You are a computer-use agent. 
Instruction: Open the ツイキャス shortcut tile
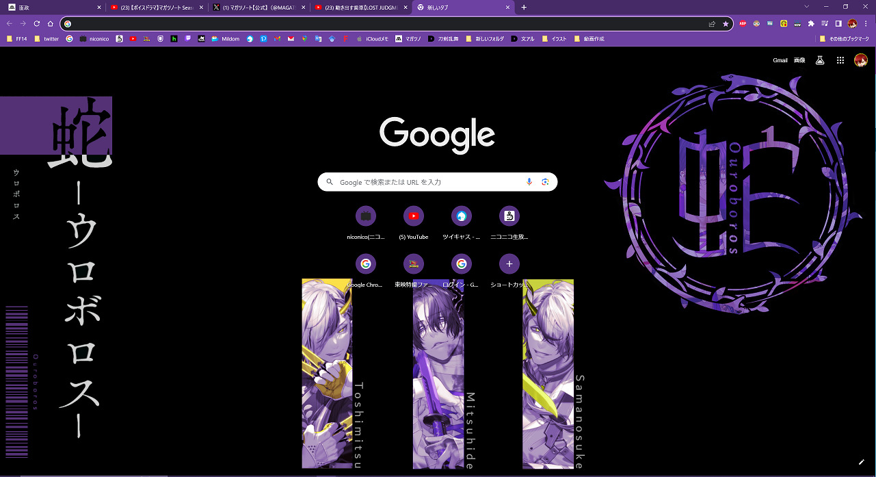(x=462, y=222)
